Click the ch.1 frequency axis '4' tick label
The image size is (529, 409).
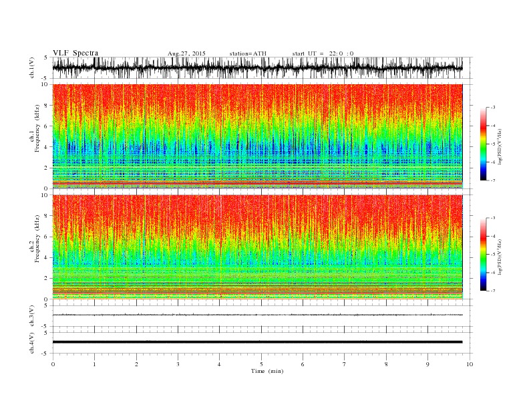coord(46,147)
